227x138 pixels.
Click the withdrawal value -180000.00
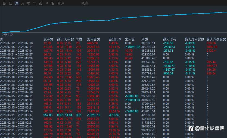pyautogui.click(x=132, y=100)
